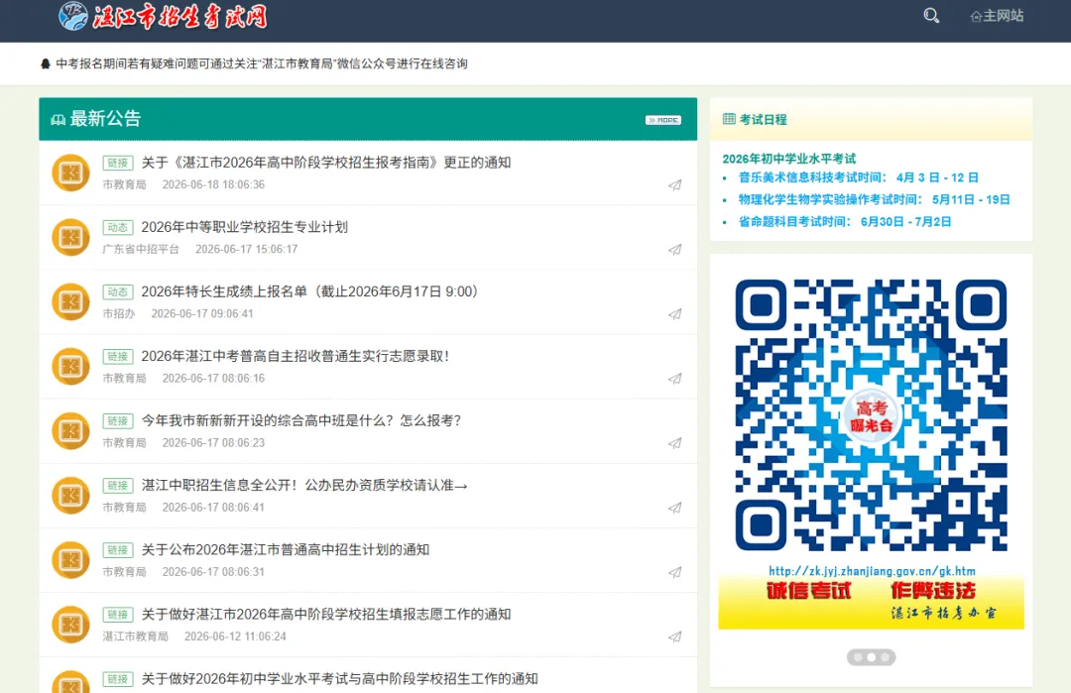1071x693 pixels.
Task: Click the scrolling notice about 中考报名 咨询
Action: click(262, 63)
